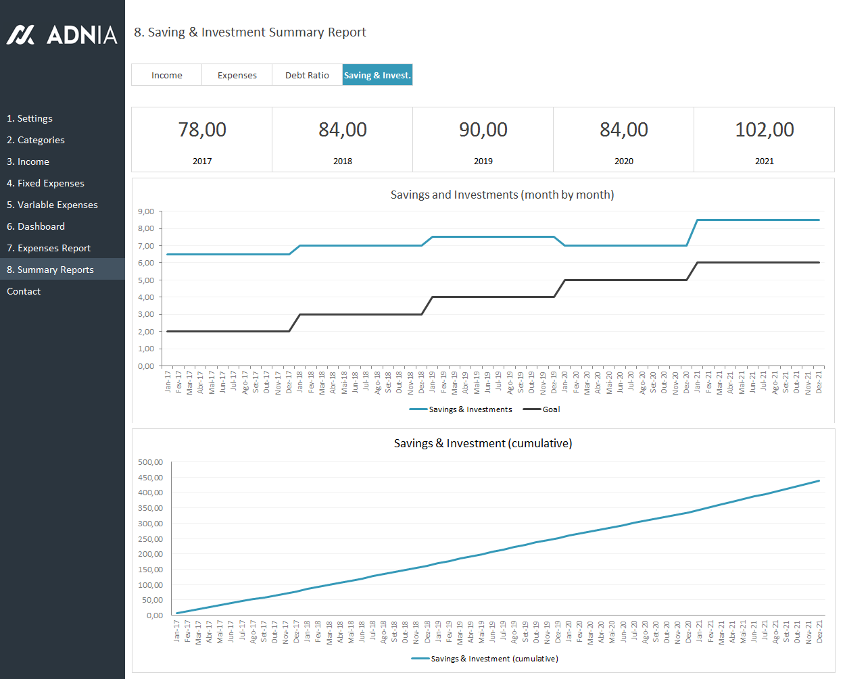The height and width of the screenshot is (679, 845).
Task: Open 7. Expenses Report
Action: 49,248
